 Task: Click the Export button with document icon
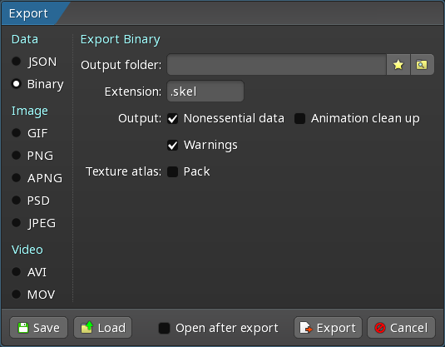pyautogui.click(x=328, y=328)
